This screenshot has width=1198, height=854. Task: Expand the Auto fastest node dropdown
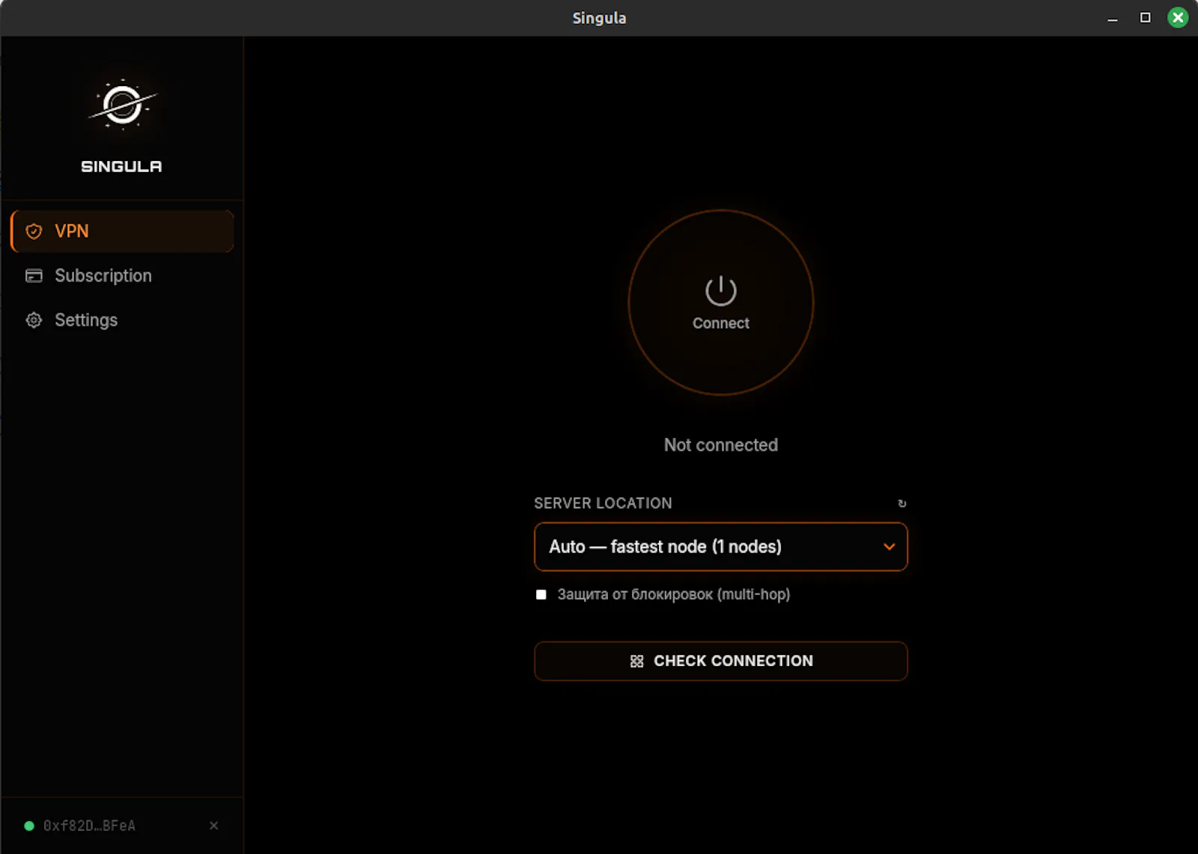(720, 546)
